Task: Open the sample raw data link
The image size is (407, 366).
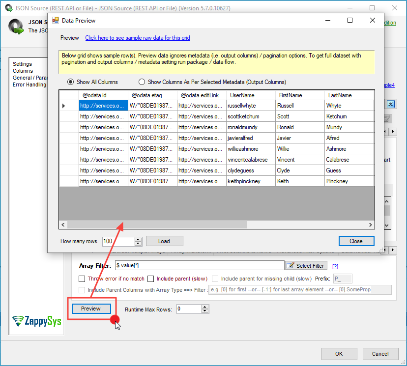Action: (x=138, y=38)
